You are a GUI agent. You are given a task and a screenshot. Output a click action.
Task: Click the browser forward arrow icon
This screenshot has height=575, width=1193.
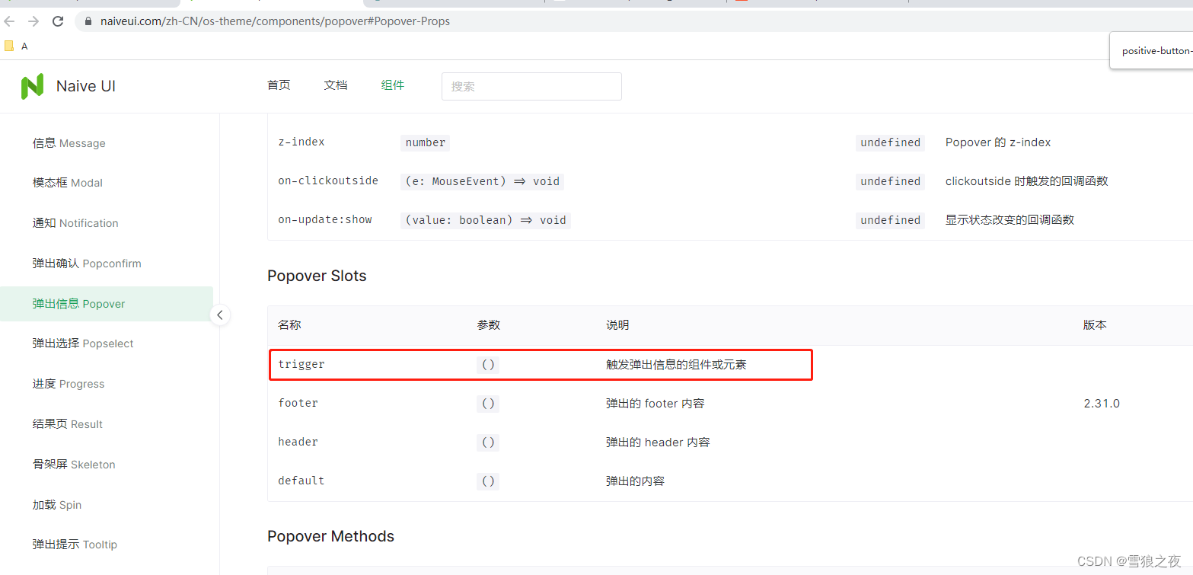coord(33,21)
